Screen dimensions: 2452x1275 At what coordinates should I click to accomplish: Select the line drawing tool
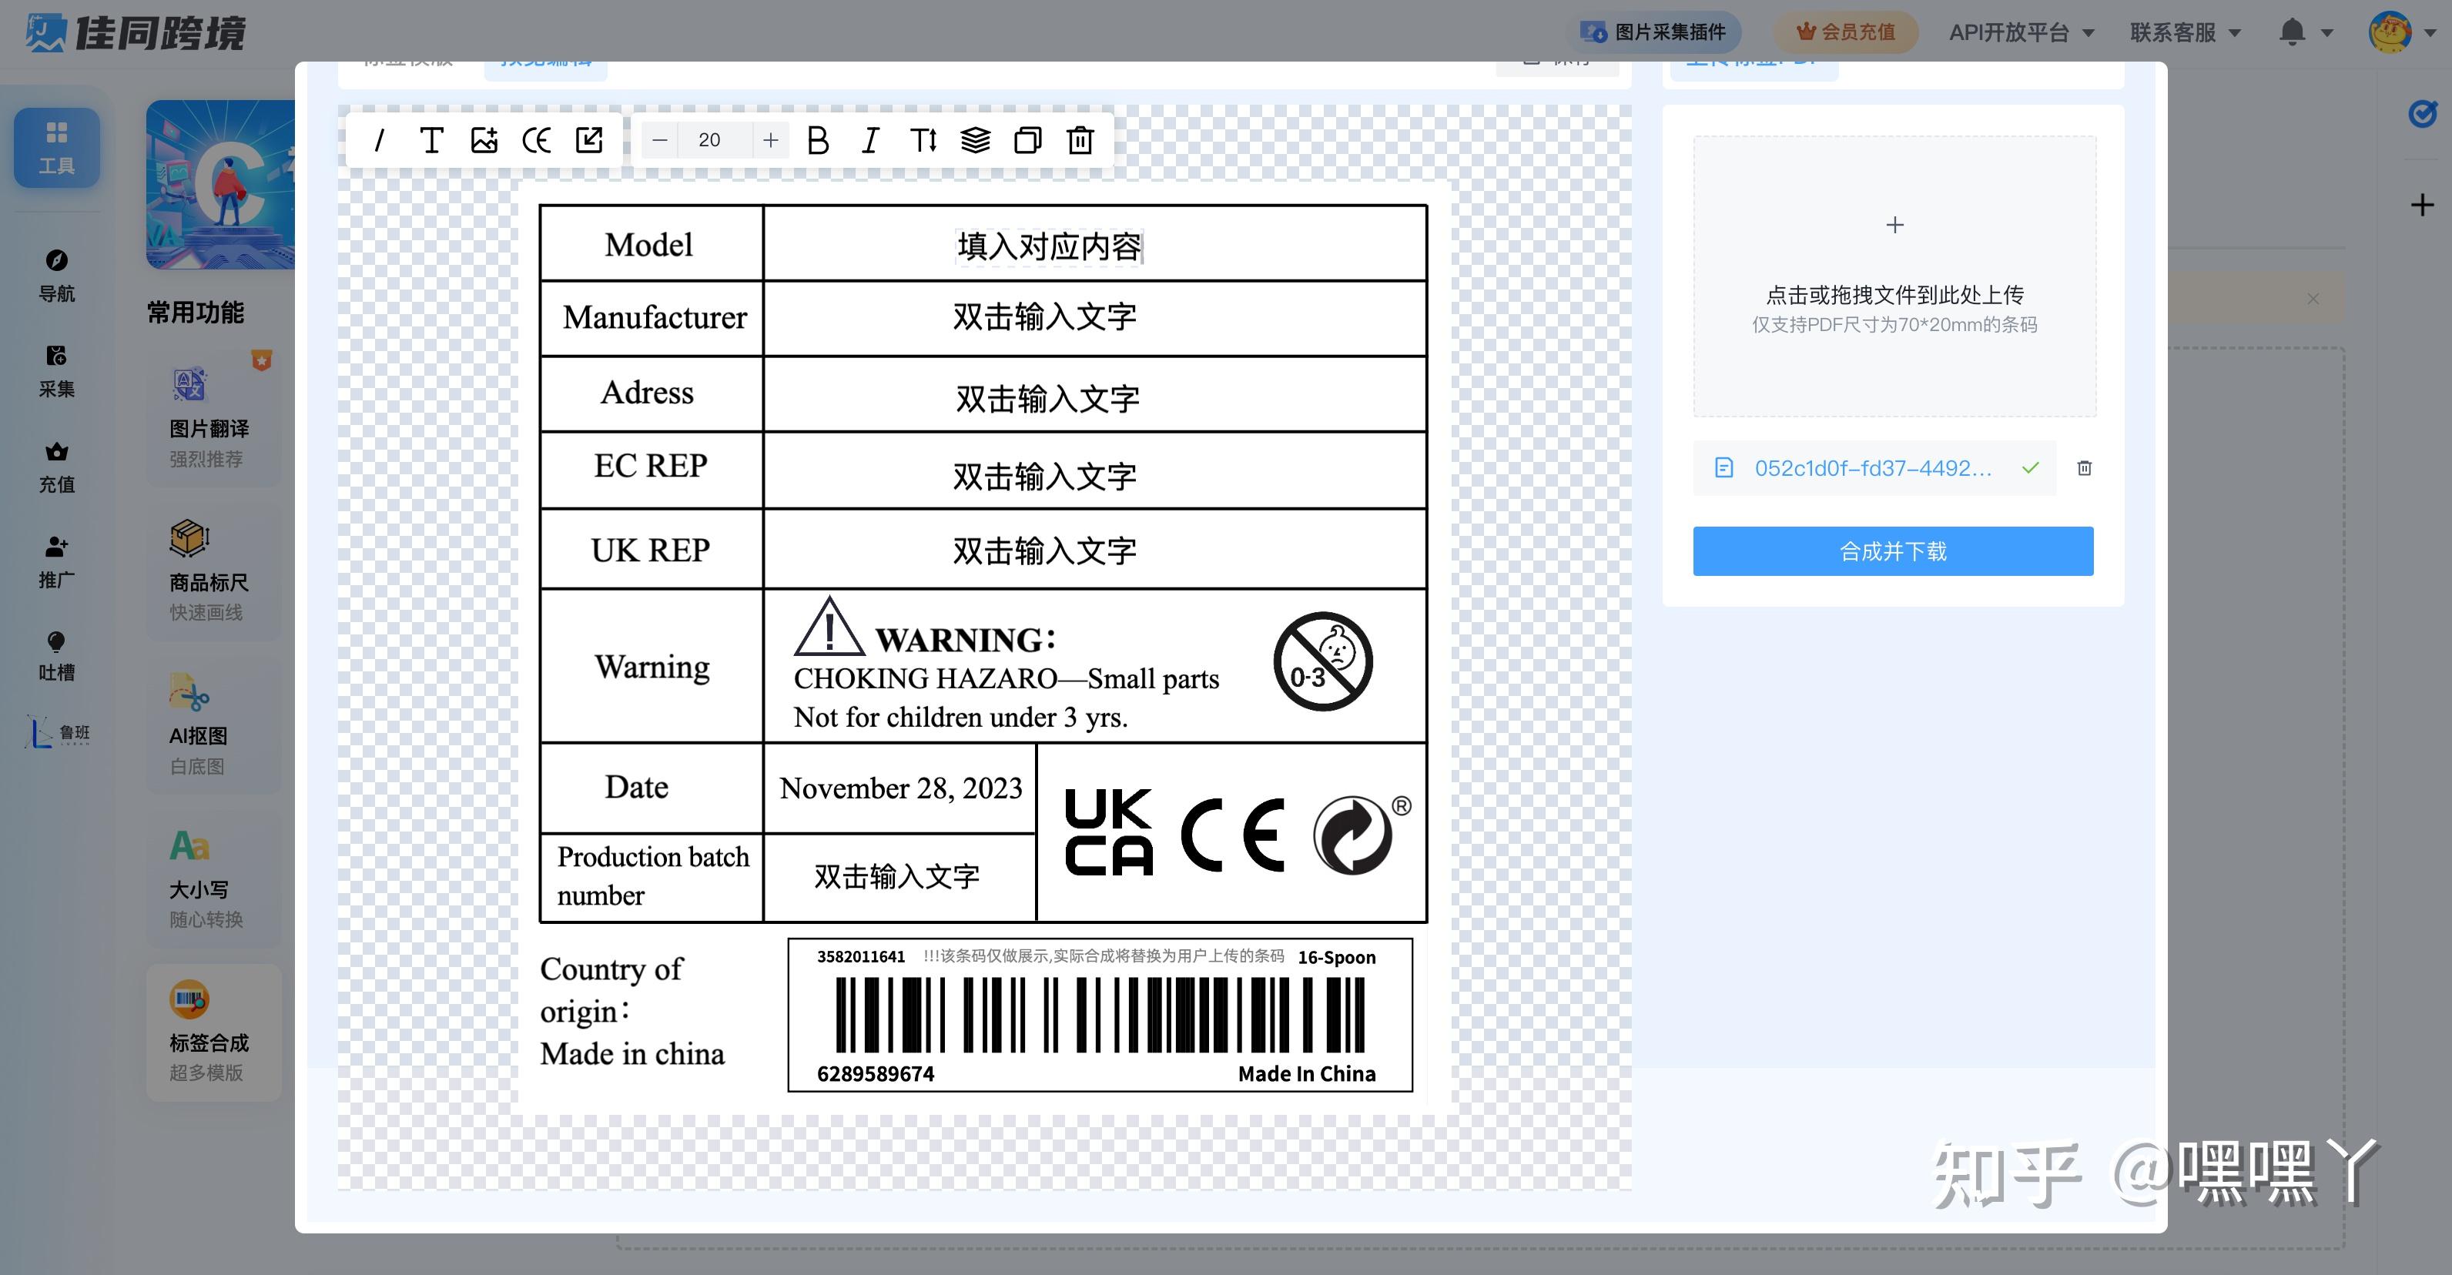(380, 140)
